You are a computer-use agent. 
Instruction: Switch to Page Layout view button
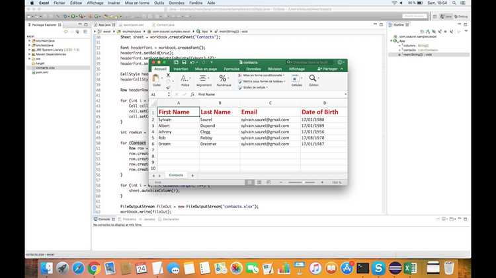coord(259,182)
